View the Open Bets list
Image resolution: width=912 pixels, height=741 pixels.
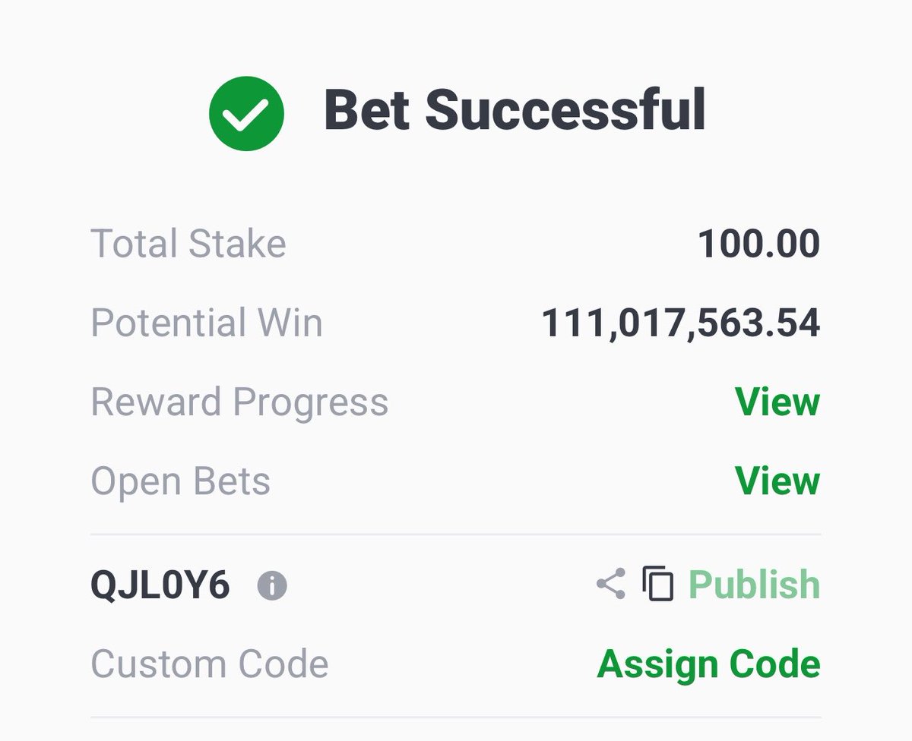[777, 481]
